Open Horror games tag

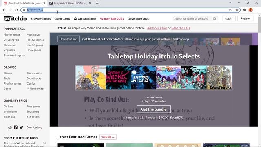12,35
